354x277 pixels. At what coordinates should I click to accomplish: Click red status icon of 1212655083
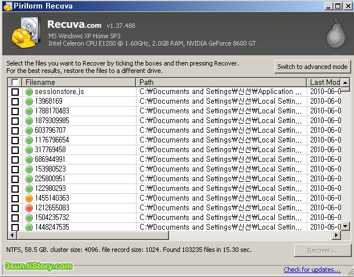29,208
